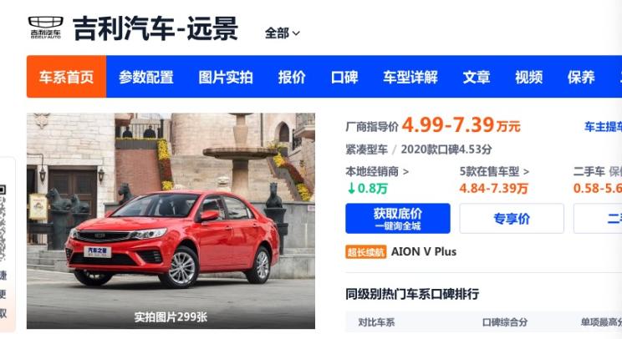Open the AION V Plus link

pos(424,252)
